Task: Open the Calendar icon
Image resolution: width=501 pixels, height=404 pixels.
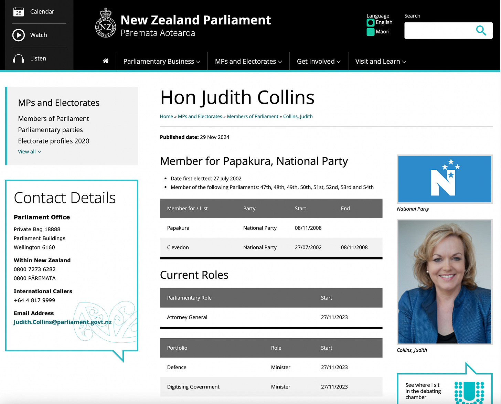Action: (x=19, y=12)
